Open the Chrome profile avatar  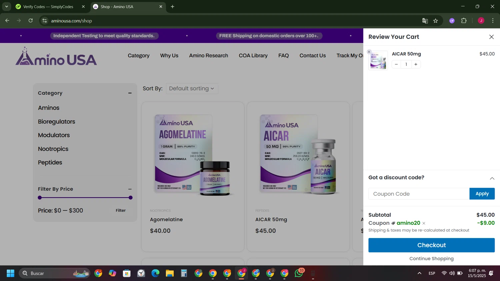coord(481,21)
